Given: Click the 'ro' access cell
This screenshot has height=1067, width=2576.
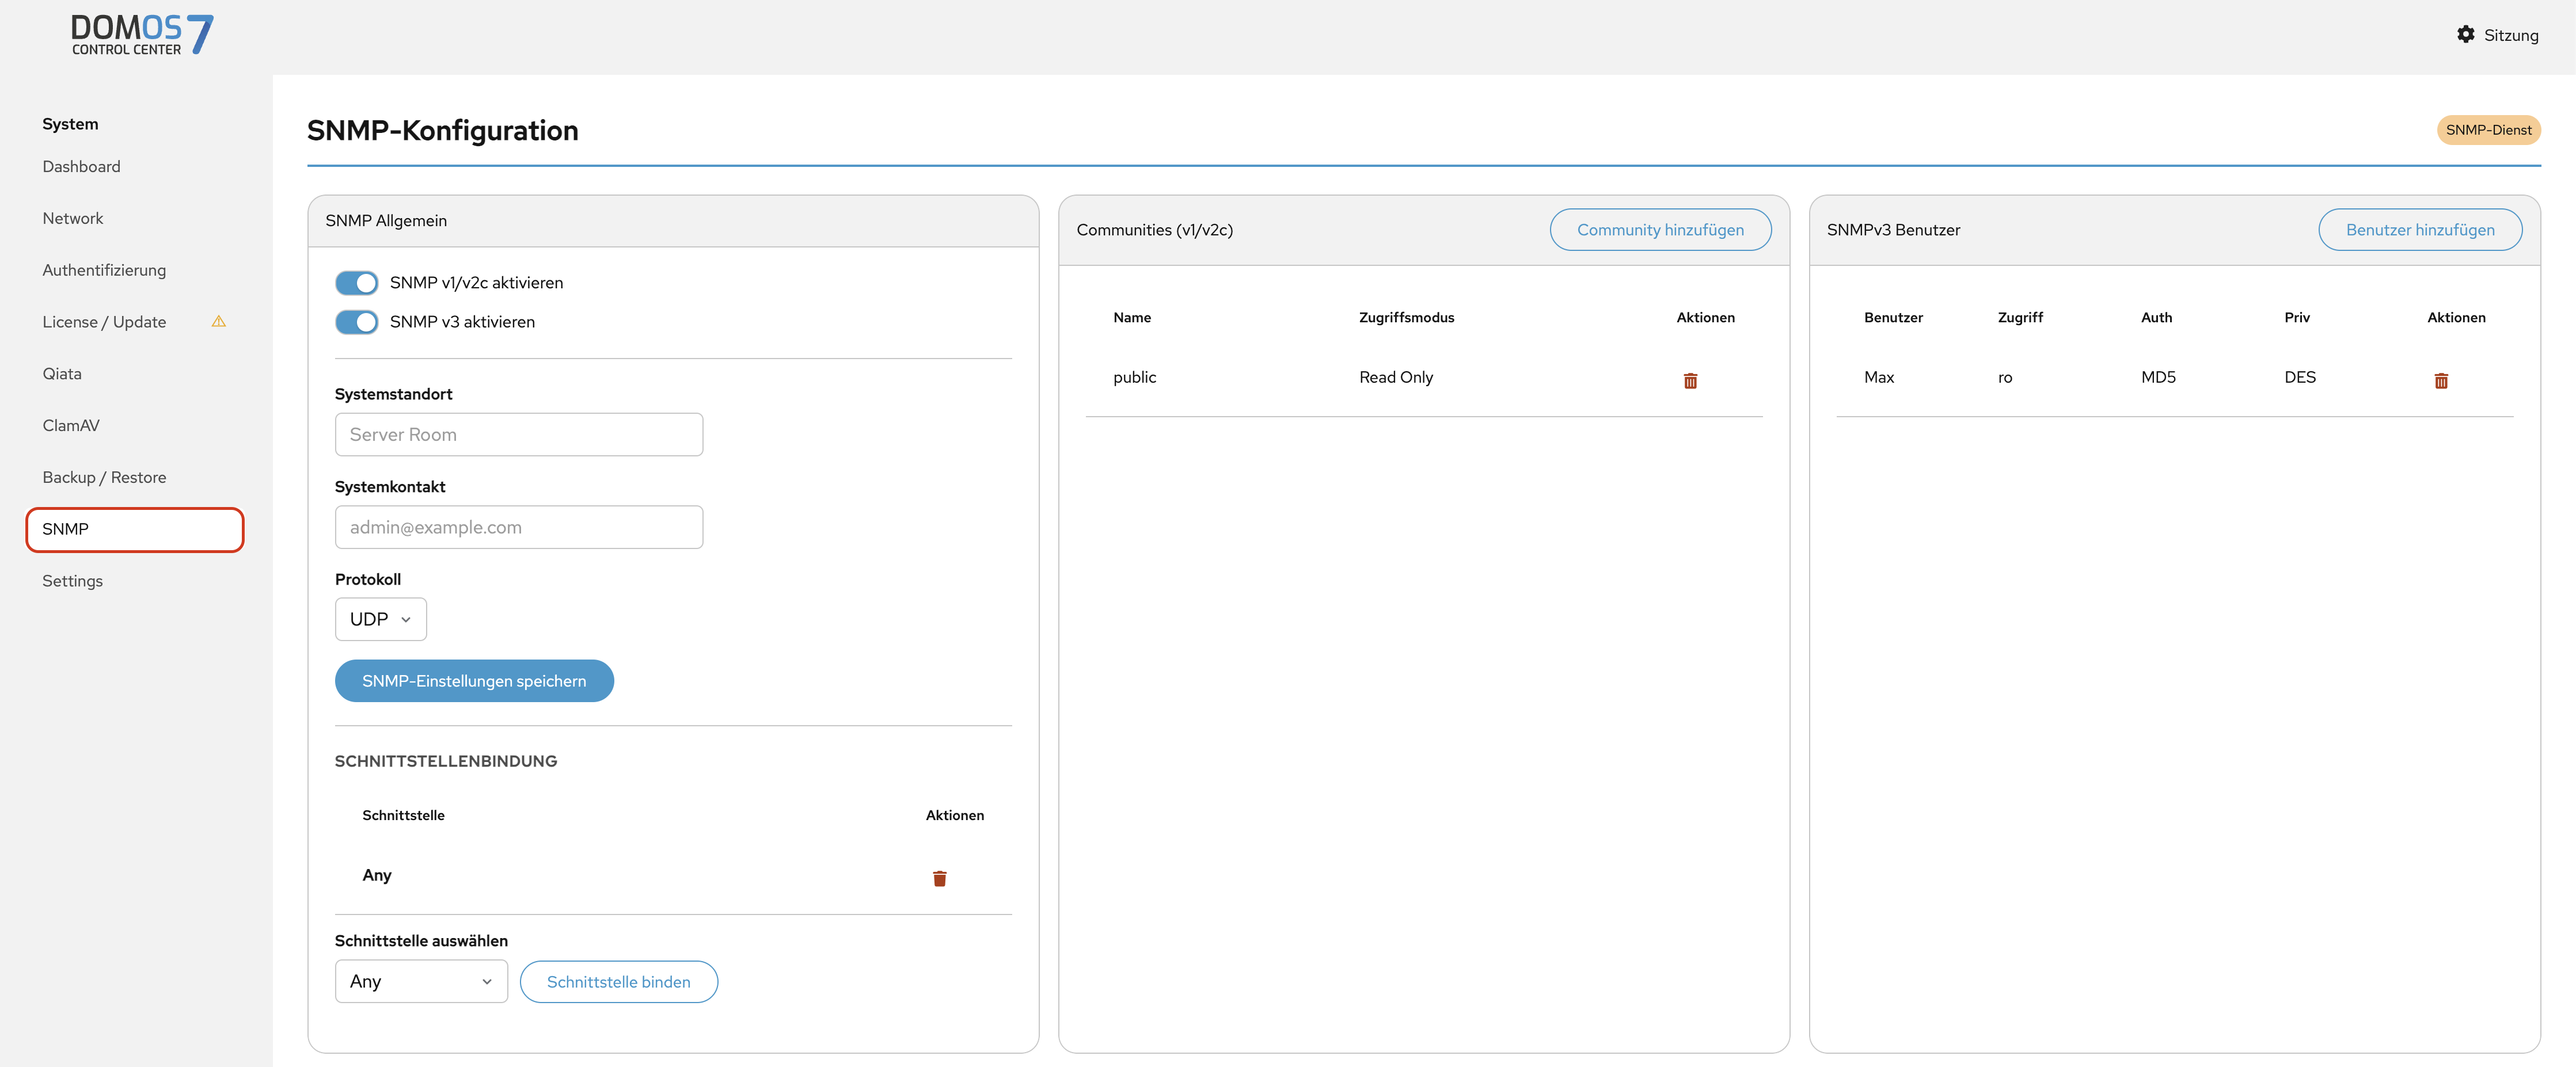Looking at the screenshot, I should [2005, 378].
